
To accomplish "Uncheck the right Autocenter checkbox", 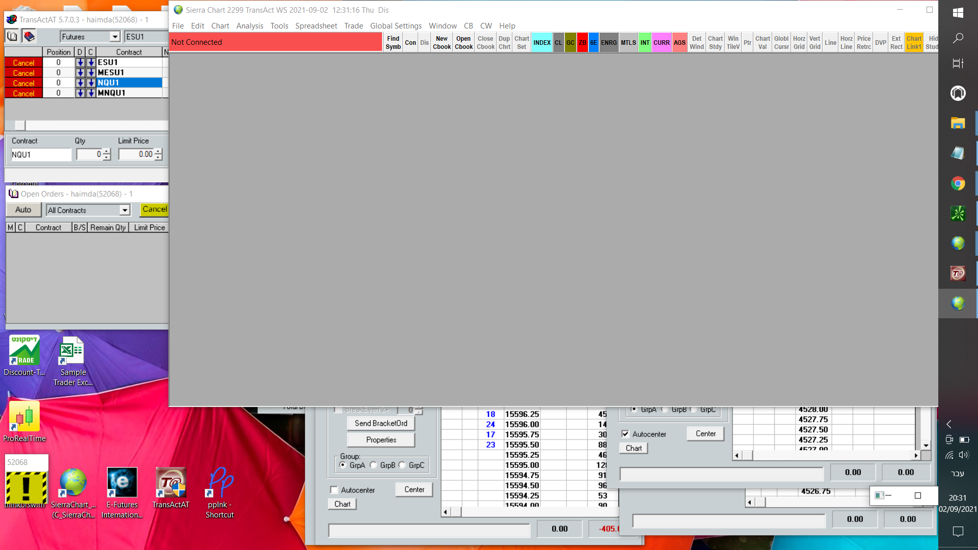I will point(626,434).
